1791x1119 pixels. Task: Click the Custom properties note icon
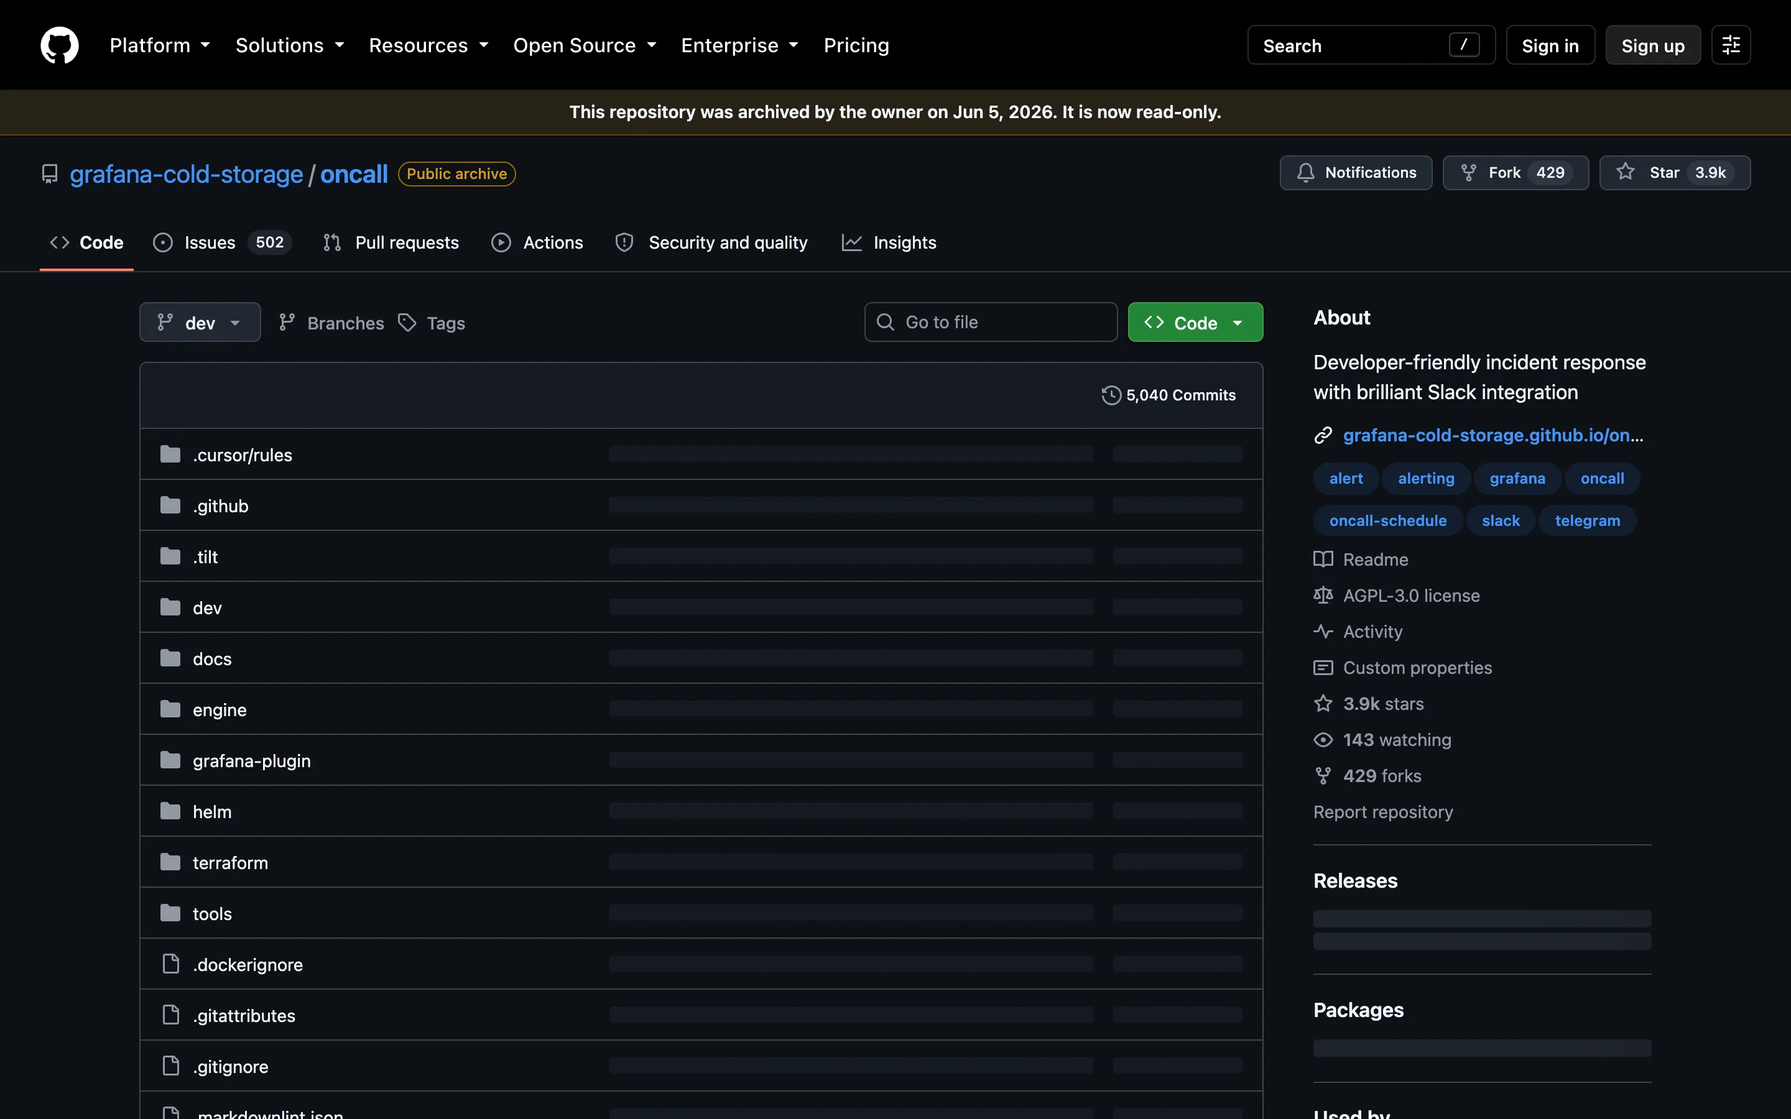click(x=1323, y=668)
